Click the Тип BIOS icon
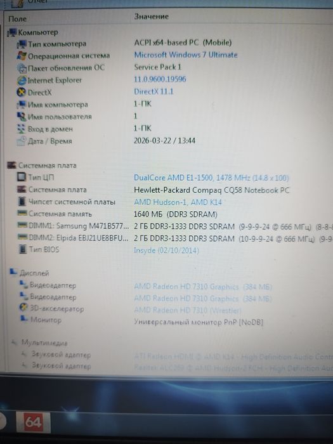Viewport: 333px width, 444px height. (23, 249)
